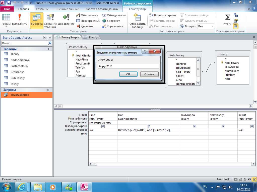Screen dimensions: 257x192
Task: Select the Конструктор ribbon tab
Action: pyautogui.click(x=137, y=9)
